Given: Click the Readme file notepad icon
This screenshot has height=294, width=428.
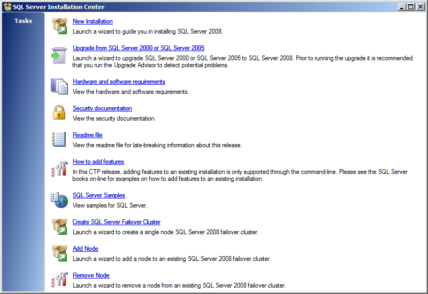Looking at the screenshot, I should (59, 139).
